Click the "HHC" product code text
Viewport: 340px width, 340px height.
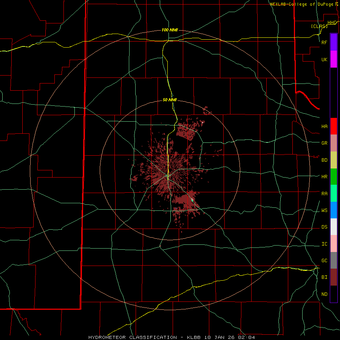tap(332, 23)
